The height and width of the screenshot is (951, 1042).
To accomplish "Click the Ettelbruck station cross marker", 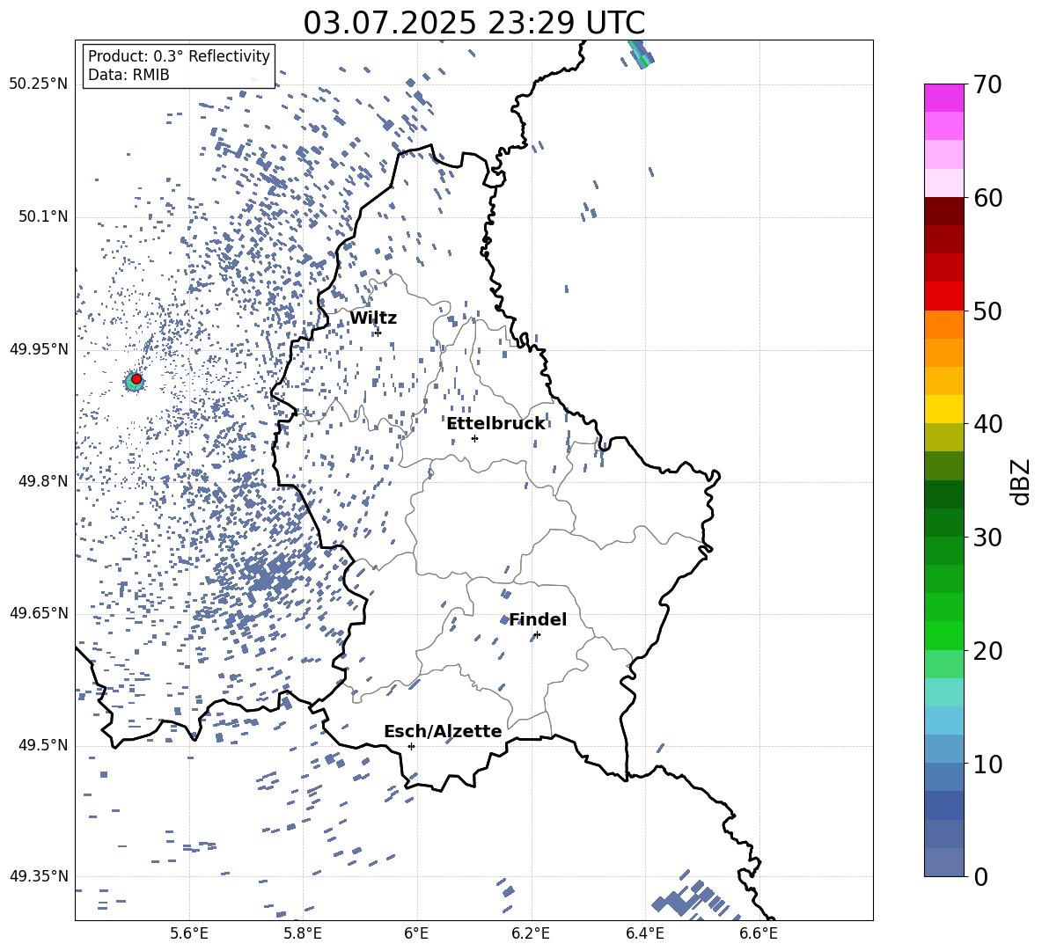I will point(474,438).
